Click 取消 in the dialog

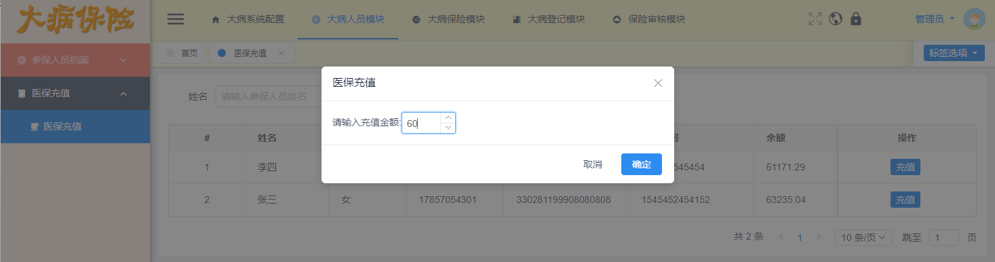point(593,164)
